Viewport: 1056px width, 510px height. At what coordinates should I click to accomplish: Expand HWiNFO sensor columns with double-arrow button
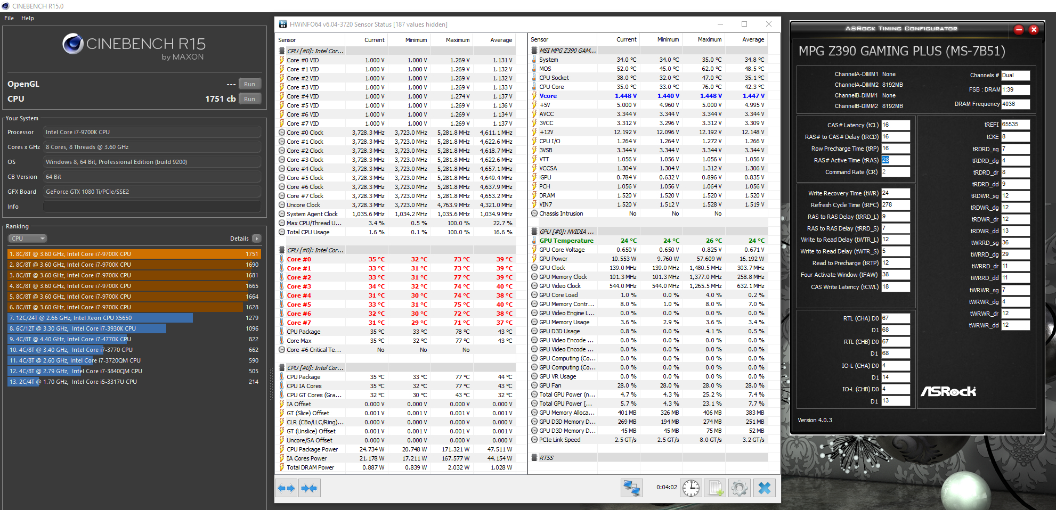(287, 488)
